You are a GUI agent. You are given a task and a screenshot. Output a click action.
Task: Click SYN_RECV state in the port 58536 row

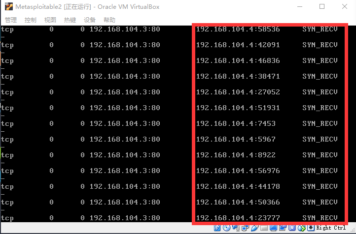(x=320, y=29)
